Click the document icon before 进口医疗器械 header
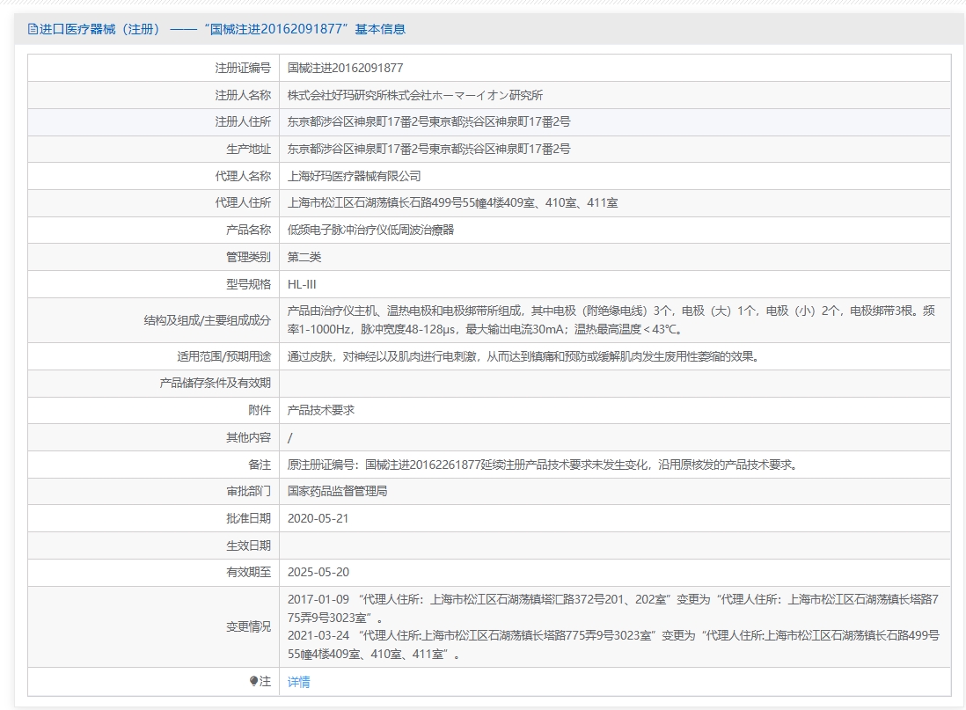966x710 pixels. pyautogui.click(x=33, y=29)
